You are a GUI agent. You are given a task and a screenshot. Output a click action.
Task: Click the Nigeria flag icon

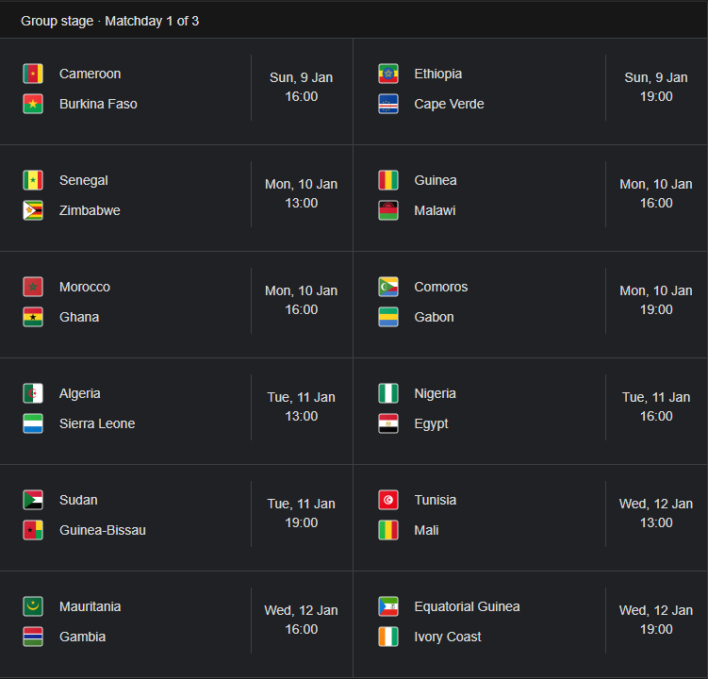[x=388, y=393]
